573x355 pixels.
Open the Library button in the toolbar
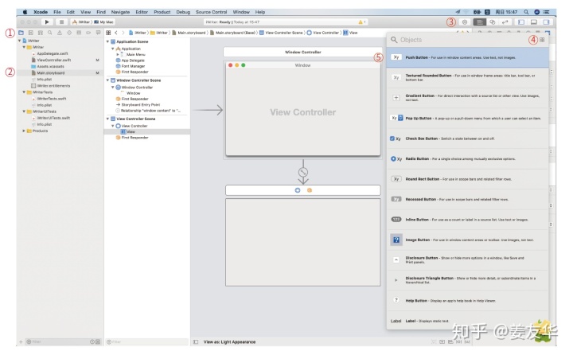point(465,22)
